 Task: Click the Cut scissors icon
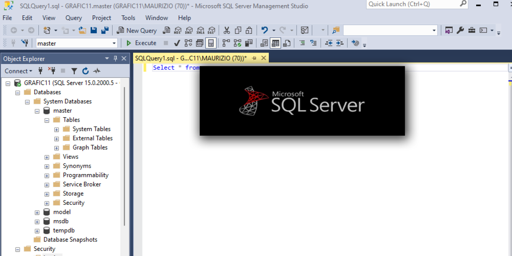227,30
